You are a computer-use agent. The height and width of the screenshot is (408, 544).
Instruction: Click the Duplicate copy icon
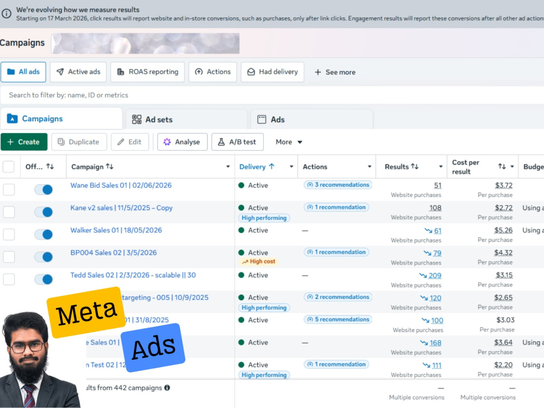tap(61, 142)
